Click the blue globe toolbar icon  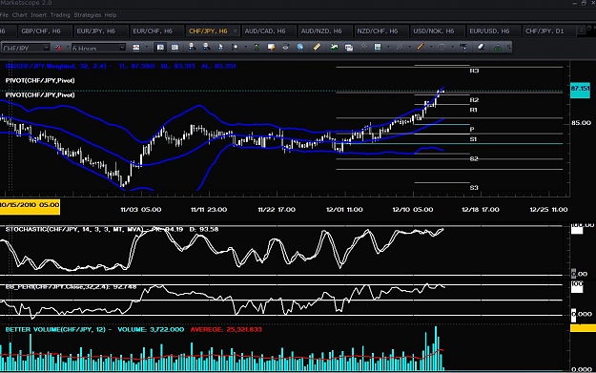[300, 47]
